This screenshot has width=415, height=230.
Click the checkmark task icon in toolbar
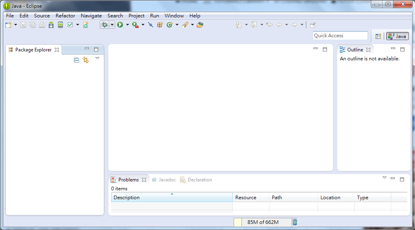click(x=70, y=25)
